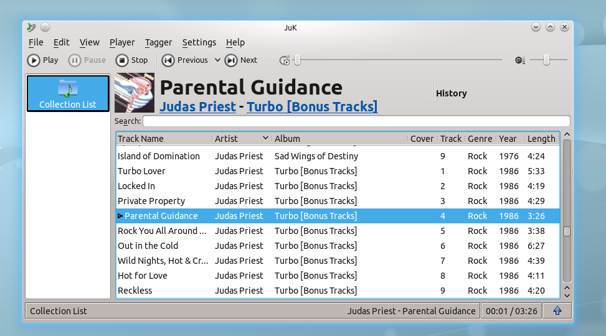Sort by the Artist column header

coord(242,139)
